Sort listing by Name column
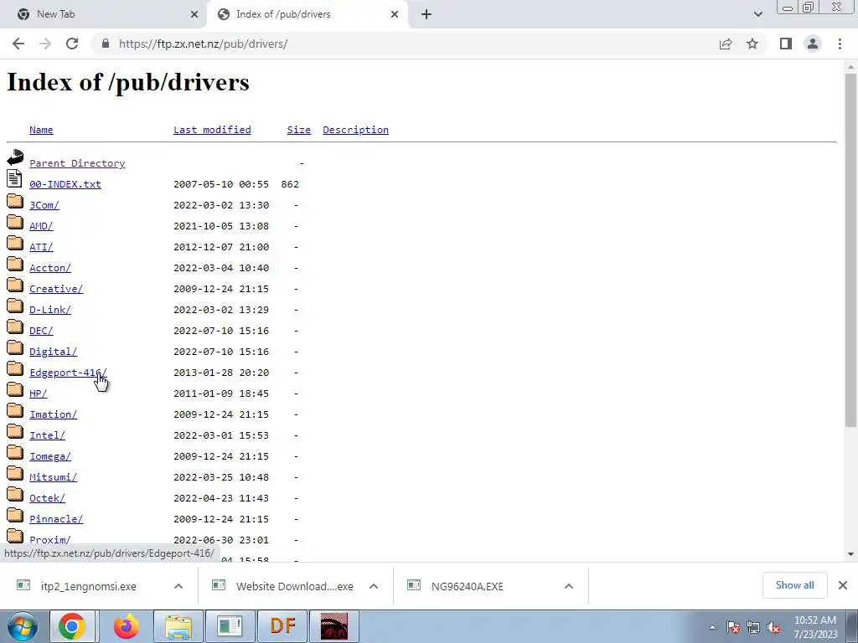Screen dimensions: 858x643 [41, 130]
